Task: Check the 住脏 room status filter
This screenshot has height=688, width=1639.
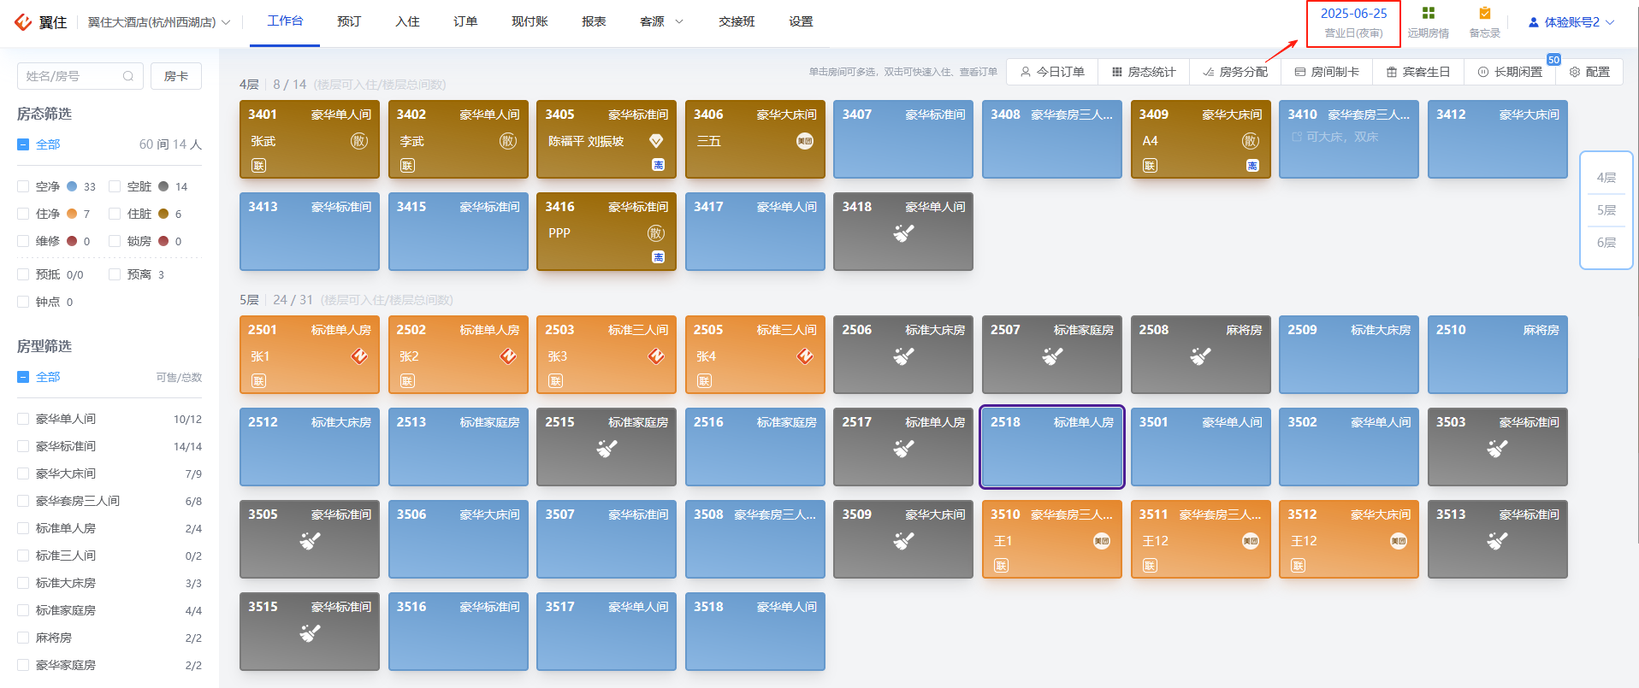Action: (x=115, y=214)
